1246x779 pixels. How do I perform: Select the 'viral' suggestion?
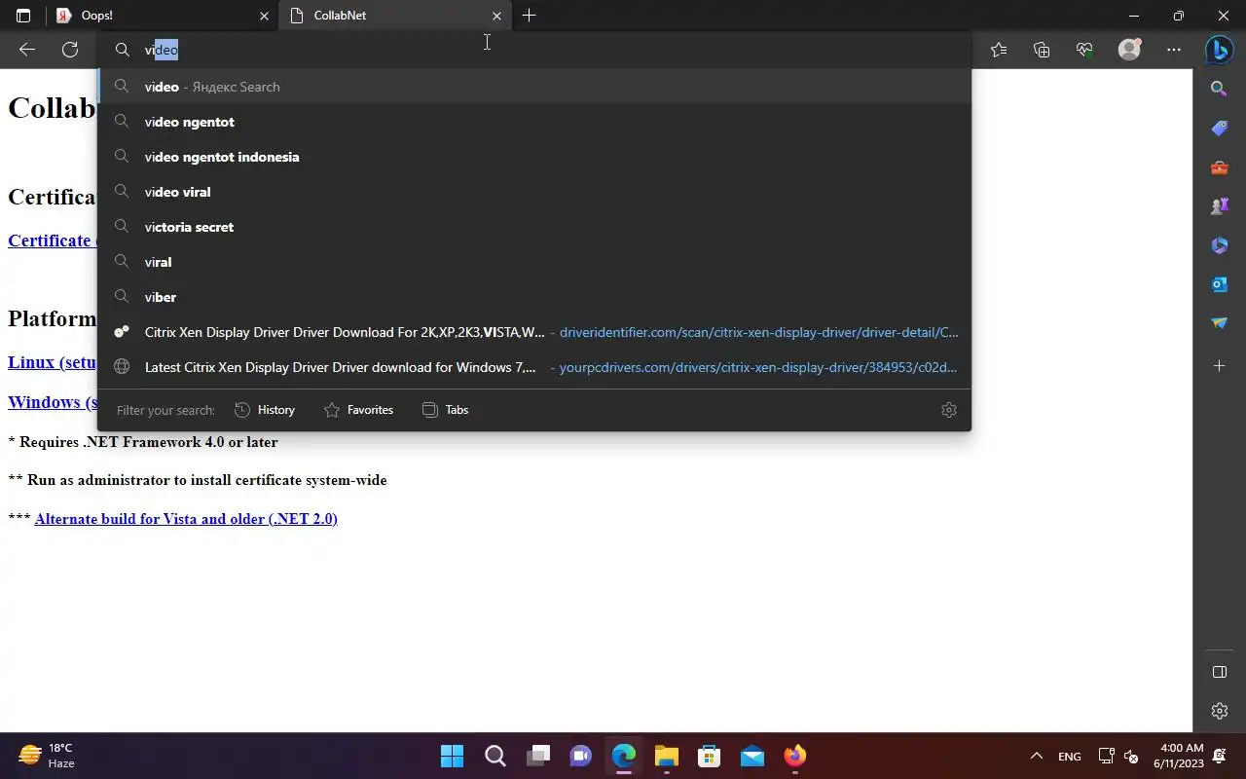[x=534, y=262]
